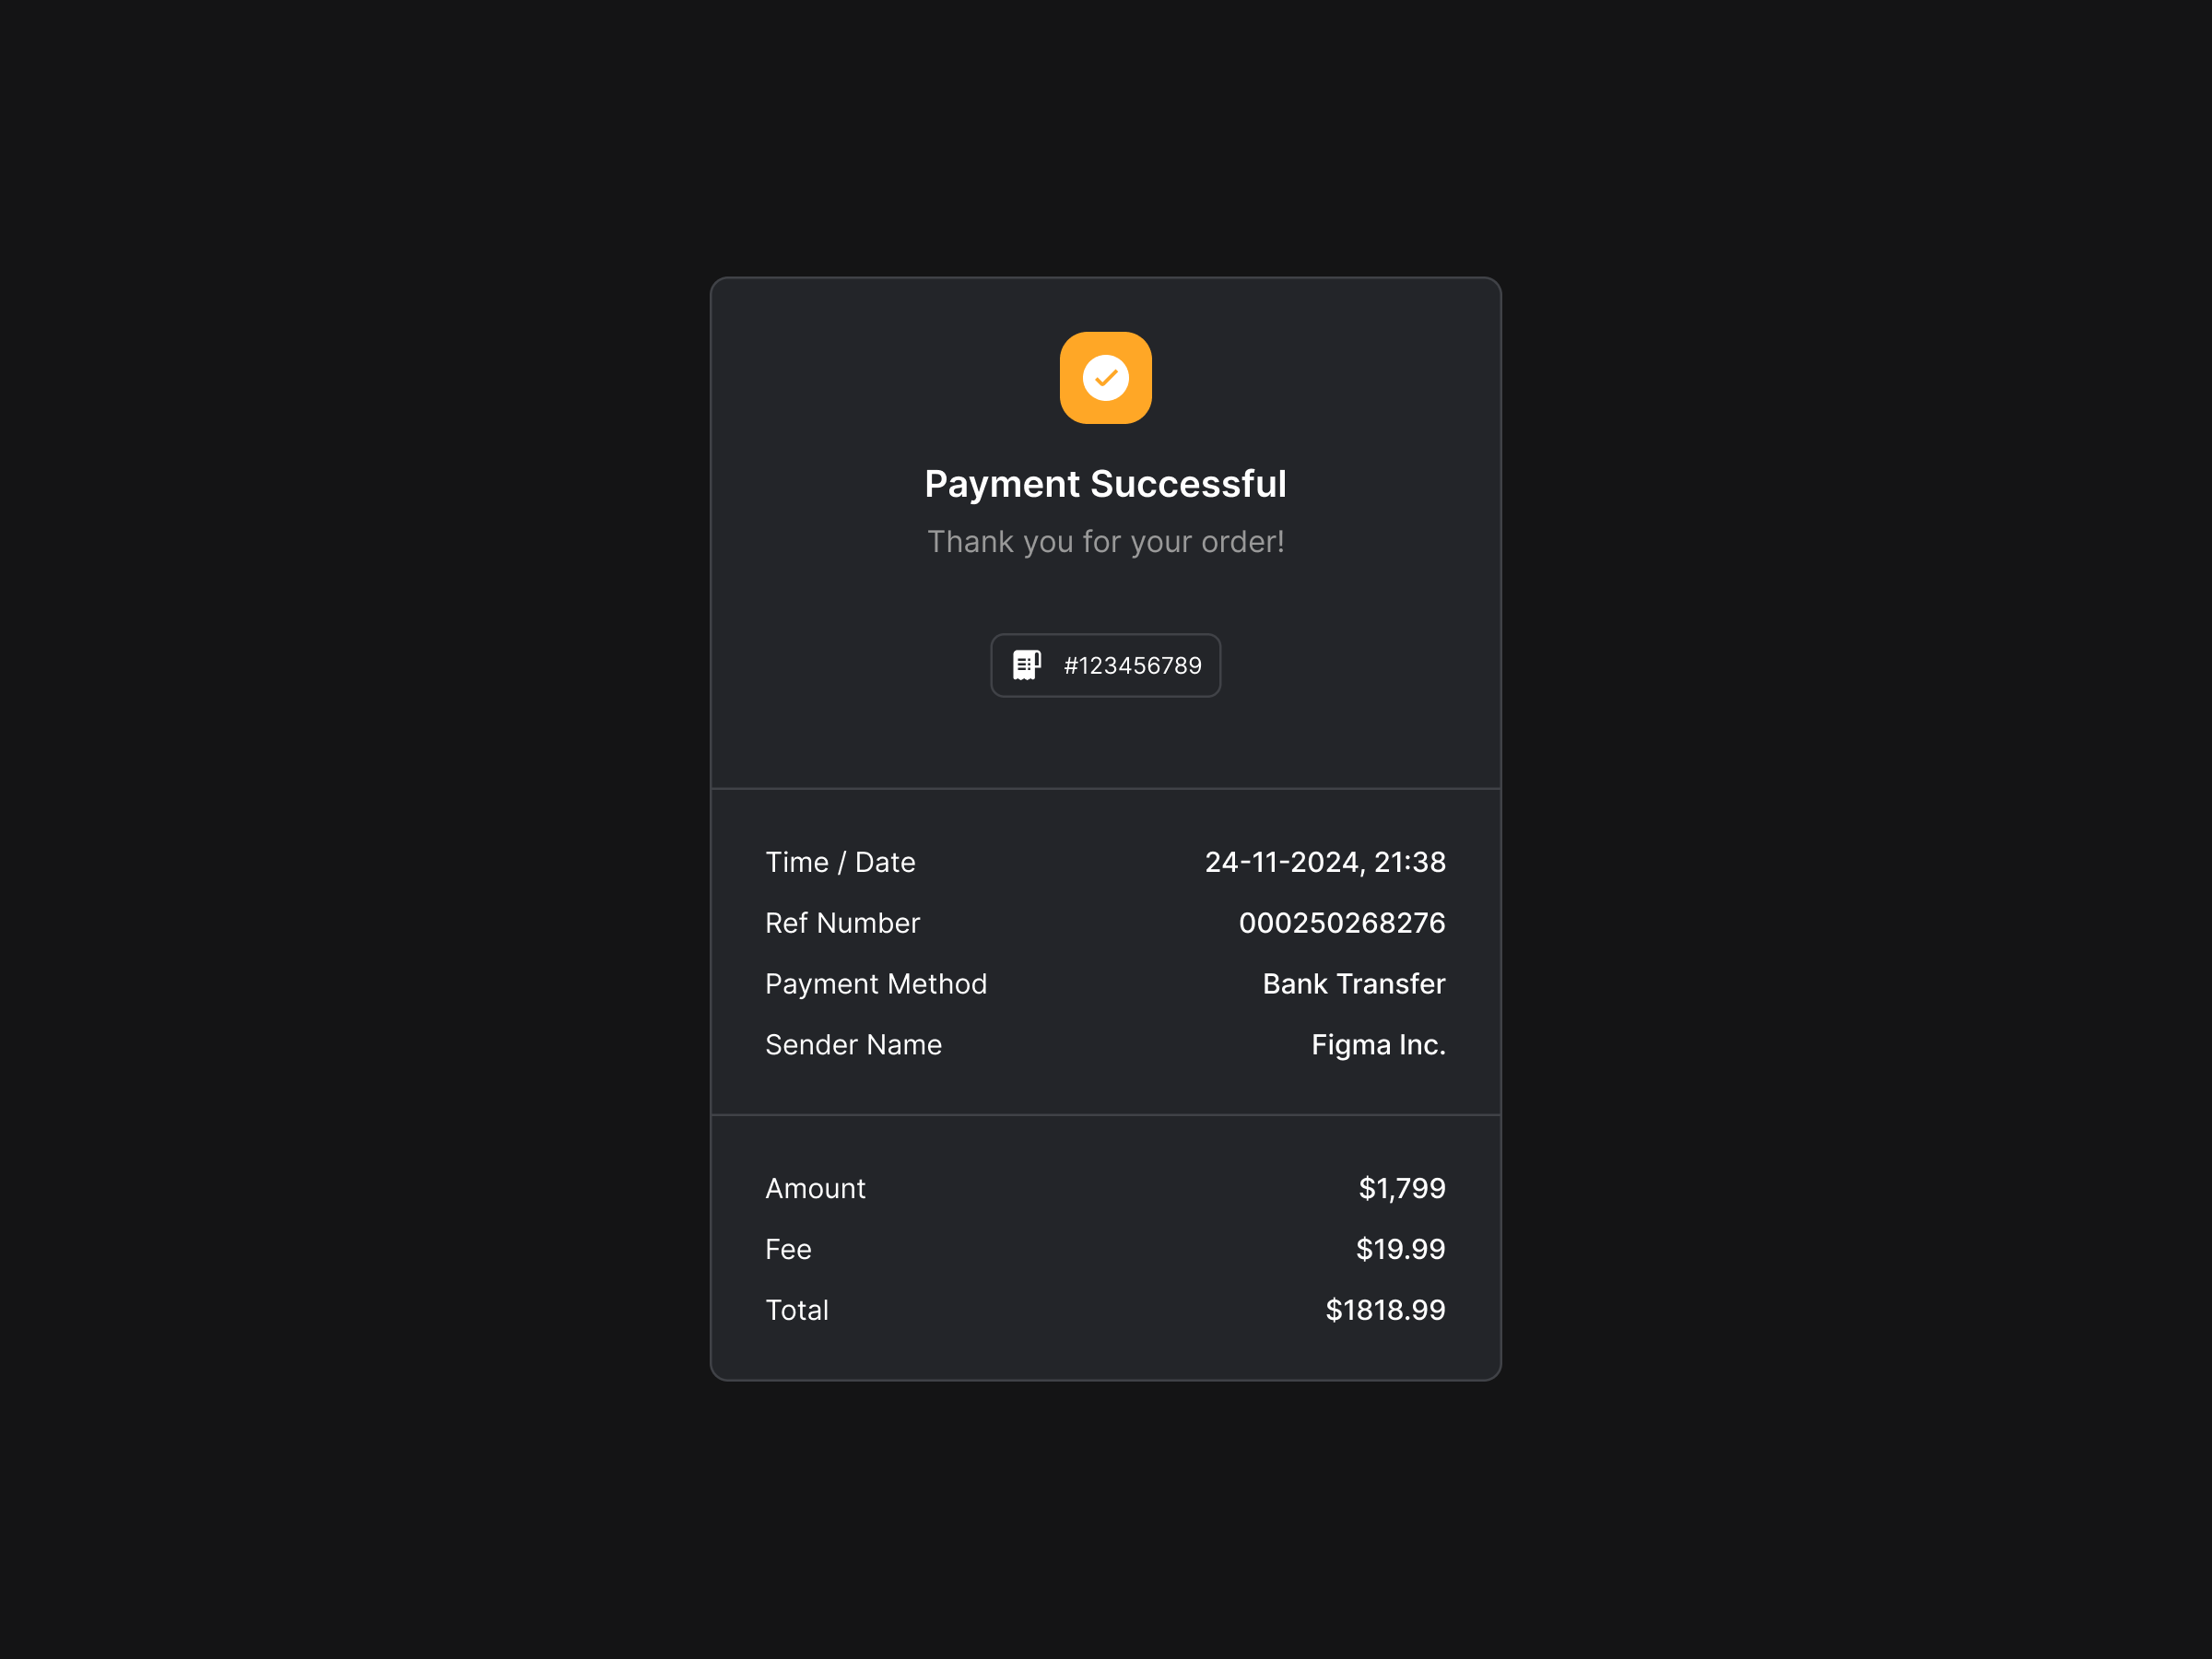This screenshot has width=2212, height=1659.
Task: Select the Thank you for your order text
Action: tap(1105, 541)
